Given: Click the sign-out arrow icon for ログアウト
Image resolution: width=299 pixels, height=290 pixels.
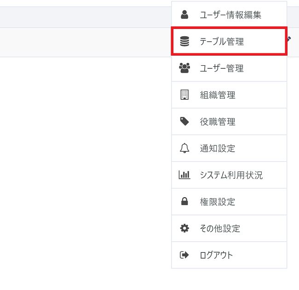Looking at the screenshot, I should [x=184, y=255].
